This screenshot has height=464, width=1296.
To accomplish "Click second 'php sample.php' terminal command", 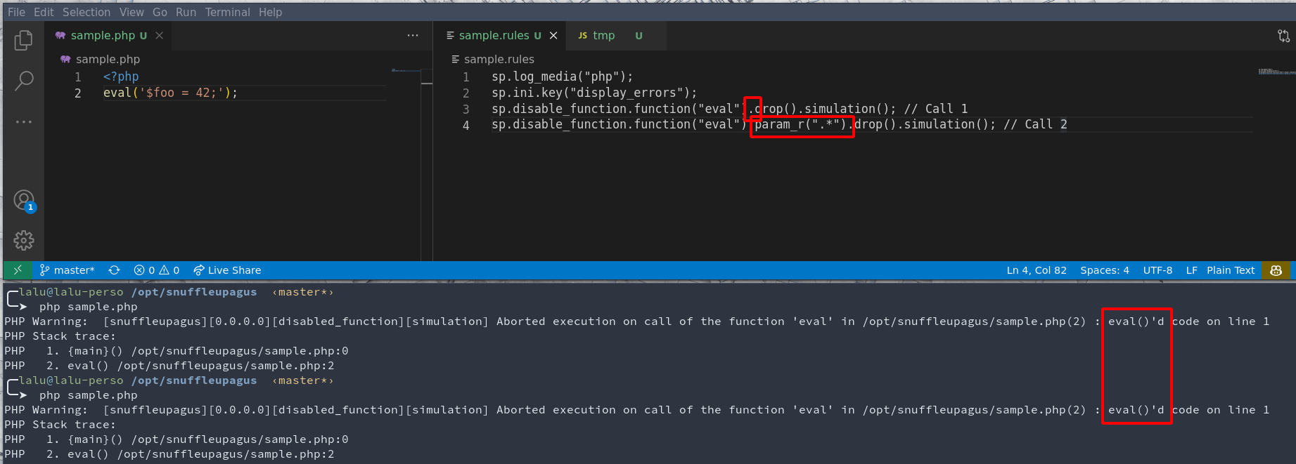I will tap(88, 395).
